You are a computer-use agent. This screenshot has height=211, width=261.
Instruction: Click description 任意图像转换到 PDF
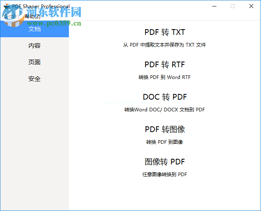coord(165,175)
